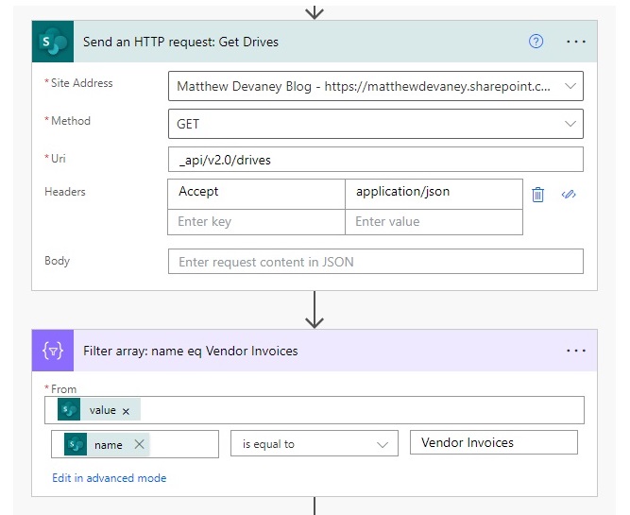
Task: Open the Filter array ellipsis menu
Action: coord(576,351)
